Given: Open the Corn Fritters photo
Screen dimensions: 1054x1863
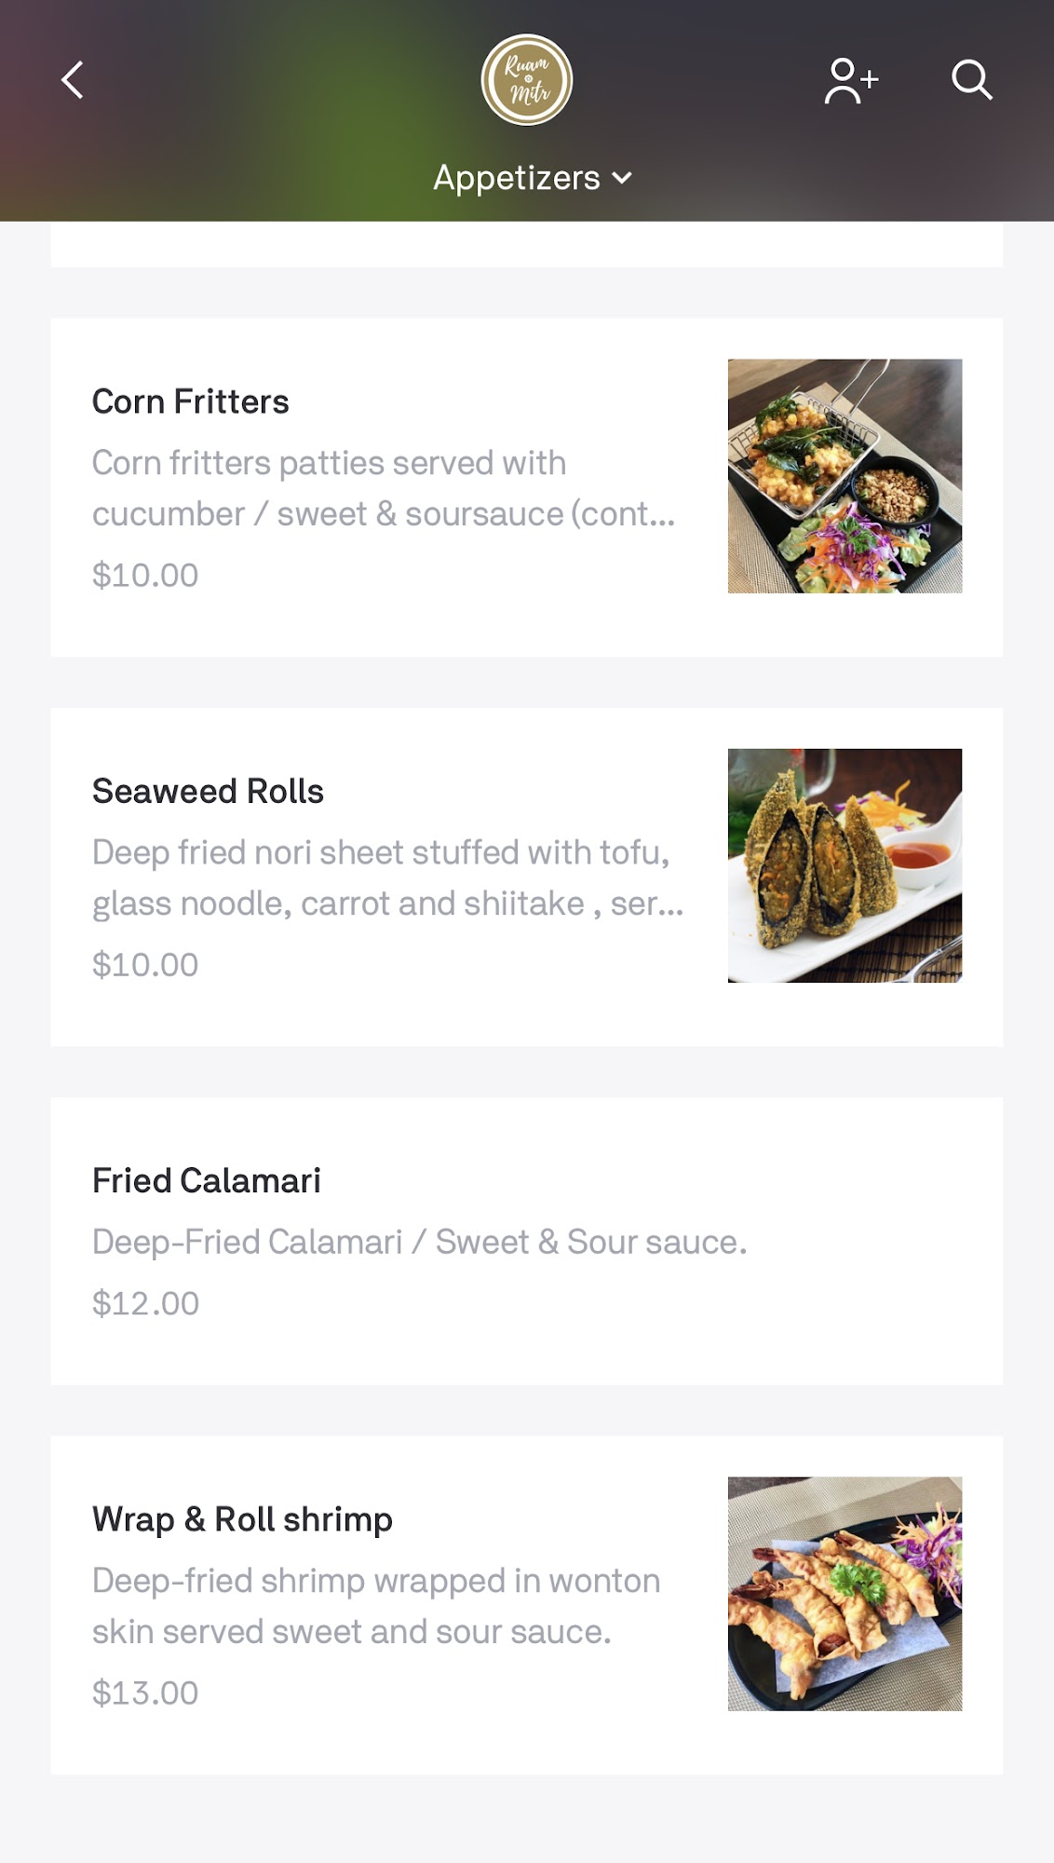Looking at the screenshot, I should (x=845, y=476).
